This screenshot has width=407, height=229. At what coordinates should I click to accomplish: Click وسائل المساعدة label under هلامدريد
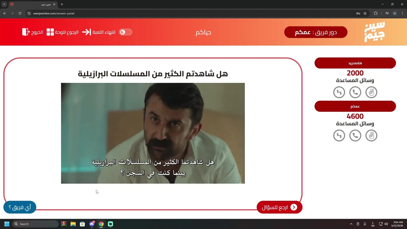click(x=355, y=80)
